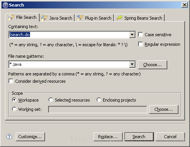This screenshot has width=190, height=147.
Task: Tick Consider derived resources checkbox
Action: coord(11,81)
